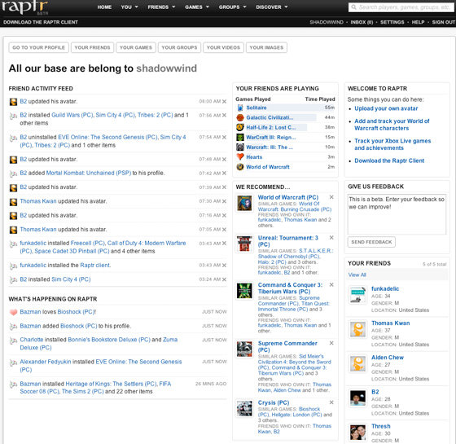
Task: Click DOWNLOAD THE RAPTR CLIENT header link
Action: [x=41, y=22]
